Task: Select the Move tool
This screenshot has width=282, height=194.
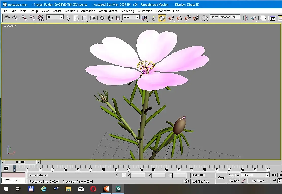Action: click(x=102, y=18)
